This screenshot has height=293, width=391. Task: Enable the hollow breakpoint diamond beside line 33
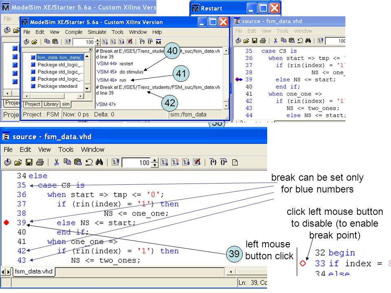[x=303, y=263]
